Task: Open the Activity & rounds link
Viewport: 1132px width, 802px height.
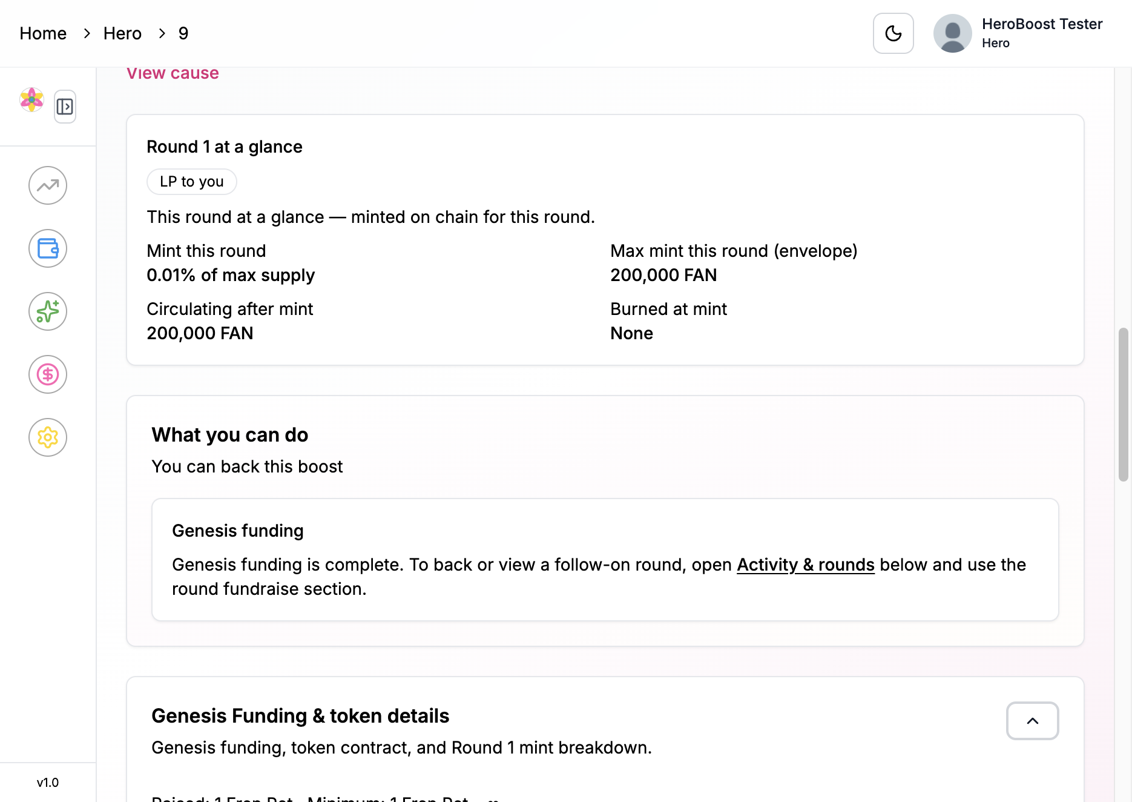Action: [805, 565]
